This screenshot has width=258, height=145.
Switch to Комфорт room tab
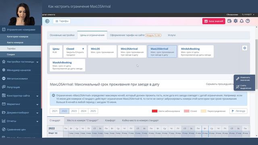coord(110,120)
